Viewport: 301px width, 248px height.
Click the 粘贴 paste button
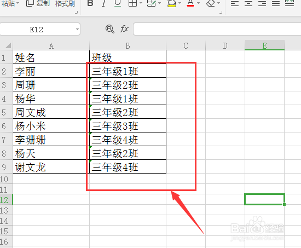pos(8,3)
